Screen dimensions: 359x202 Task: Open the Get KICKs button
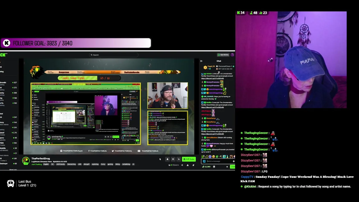coord(223,55)
